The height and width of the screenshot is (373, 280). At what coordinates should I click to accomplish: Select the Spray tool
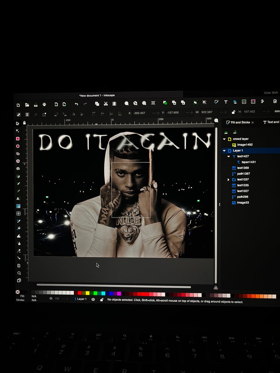(x=19, y=243)
